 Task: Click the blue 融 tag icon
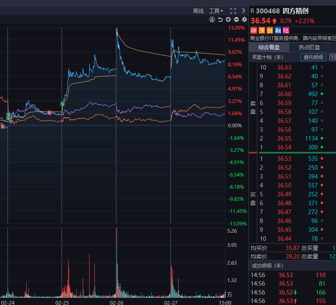[278, 30]
